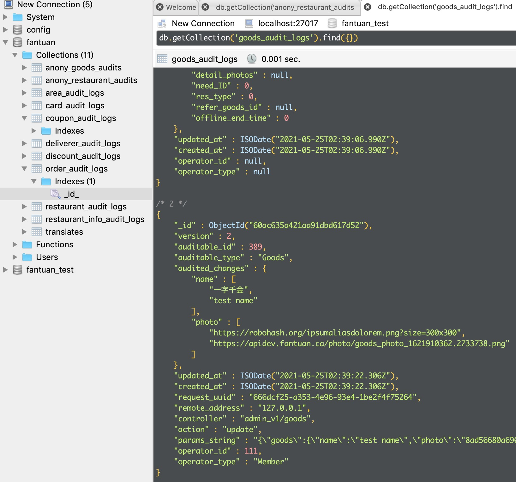
Task: Click the config database icon
Action: pyautogui.click(x=18, y=30)
